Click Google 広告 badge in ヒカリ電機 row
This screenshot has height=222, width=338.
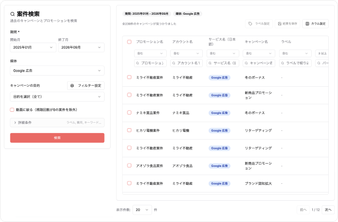pos(220,130)
